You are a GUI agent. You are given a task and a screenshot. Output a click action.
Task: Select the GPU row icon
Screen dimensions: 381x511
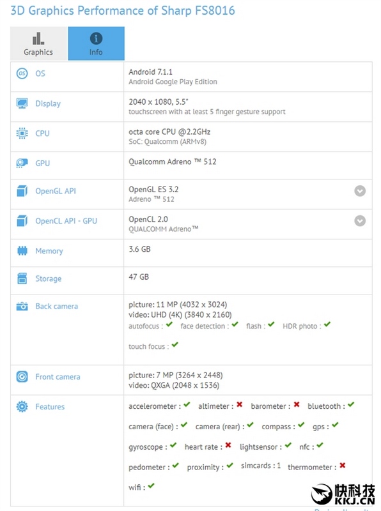(22, 164)
